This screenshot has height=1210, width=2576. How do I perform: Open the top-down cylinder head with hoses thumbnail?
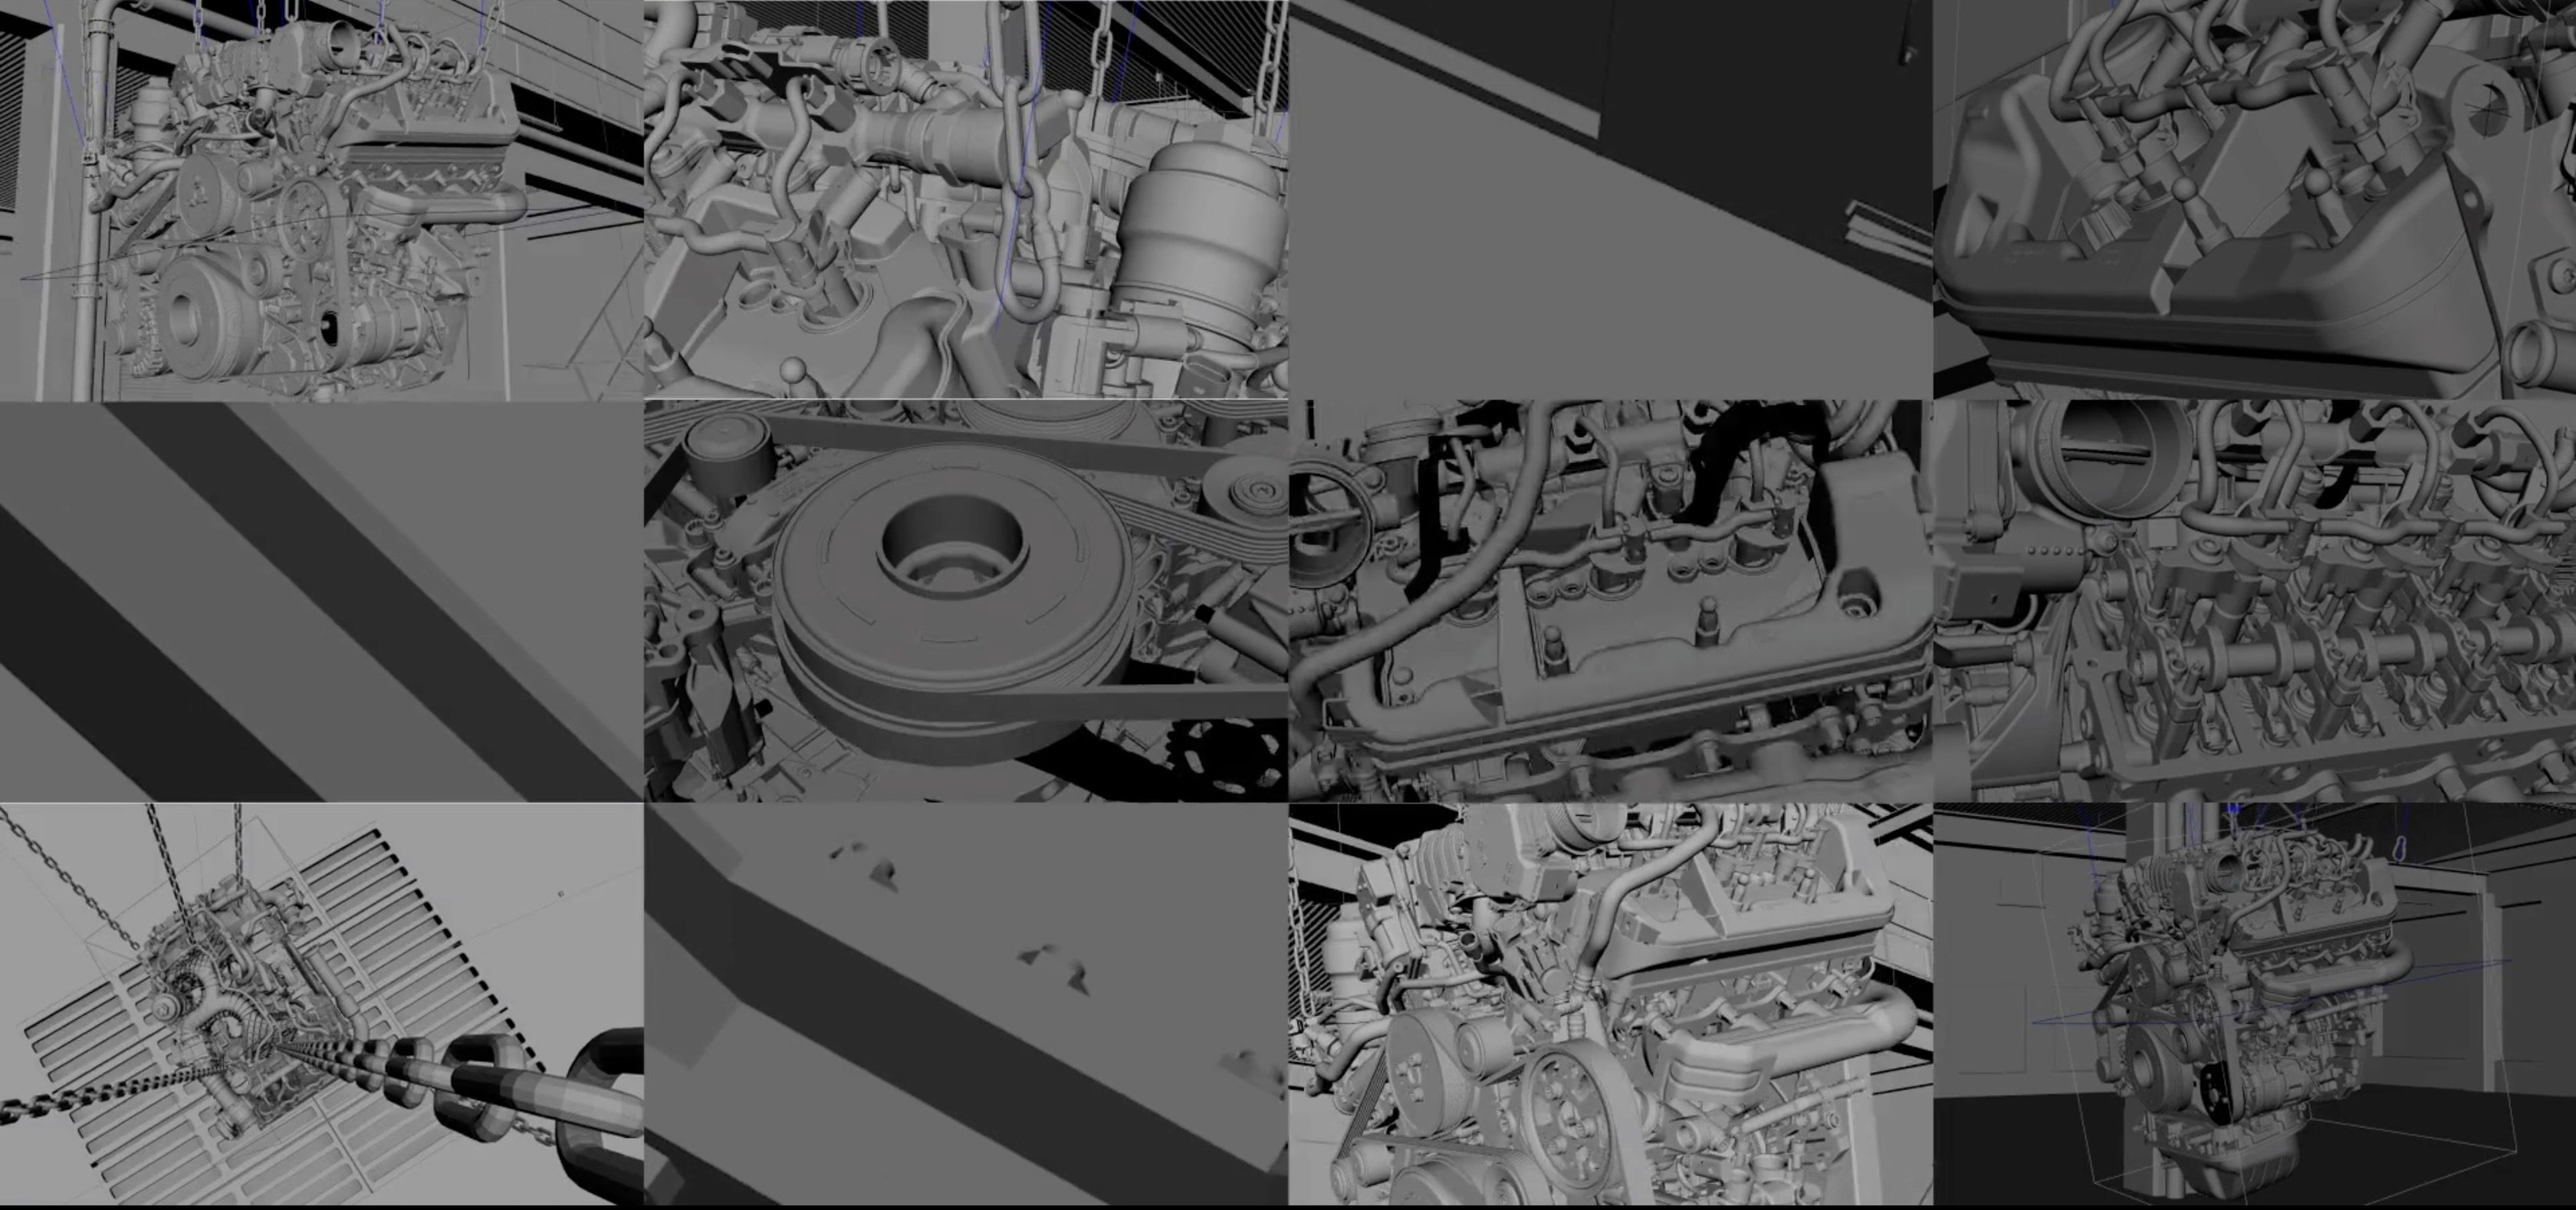[x=1610, y=601]
